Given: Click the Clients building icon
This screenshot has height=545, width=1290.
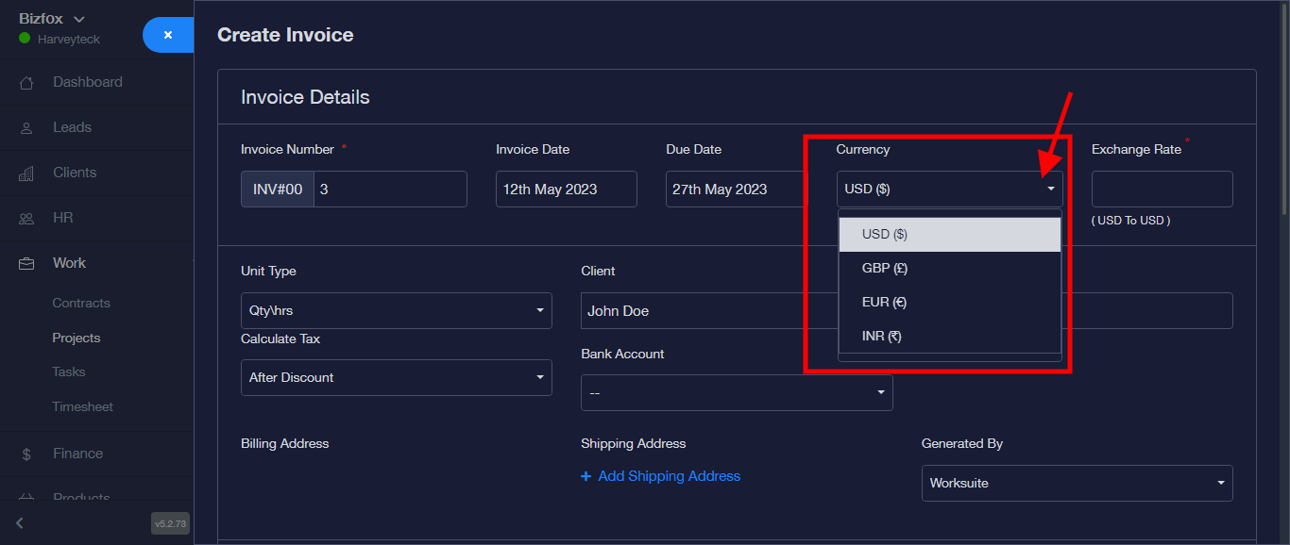Looking at the screenshot, I should click(27, 173).
